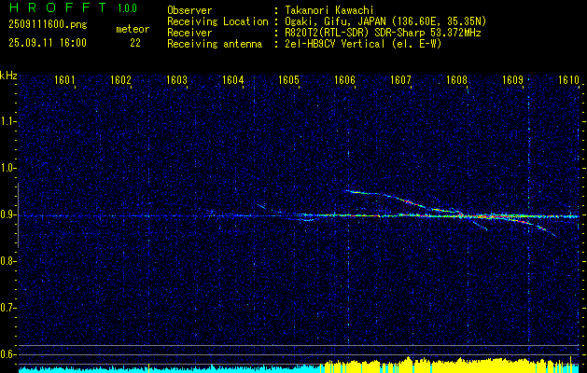Click the R820T2(RTL-SDR) receiver description
Image resolution: width=587 pixels, height=373 pixels.
pyautogui.click(x=383, y=33)
